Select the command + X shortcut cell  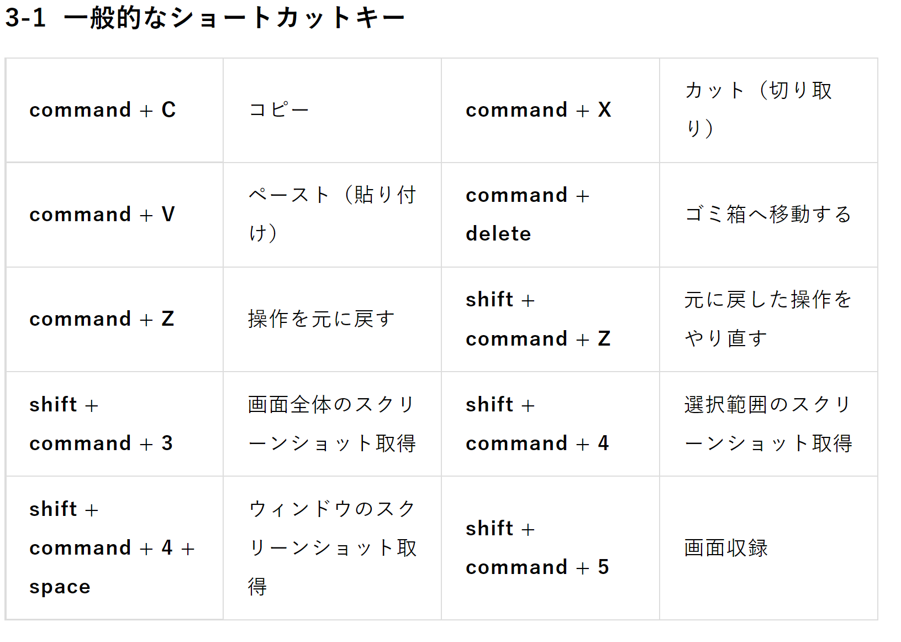point(550,110)
